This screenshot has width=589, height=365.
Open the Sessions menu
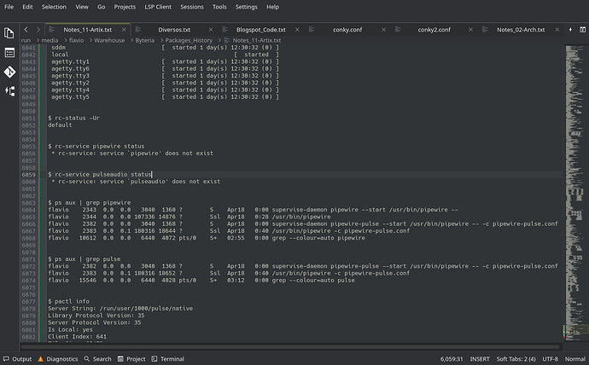[192, 7]
